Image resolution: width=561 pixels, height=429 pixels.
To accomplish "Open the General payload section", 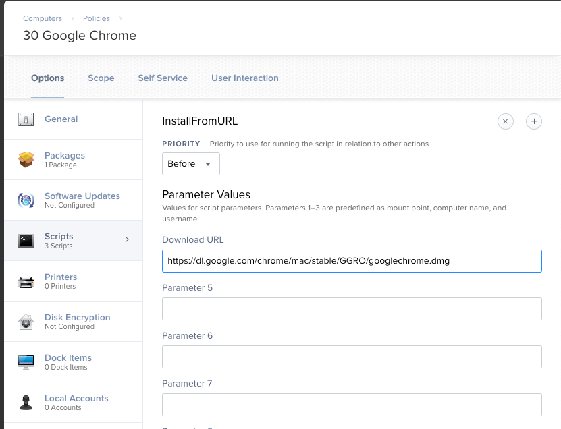I will [x=74, y=119].
